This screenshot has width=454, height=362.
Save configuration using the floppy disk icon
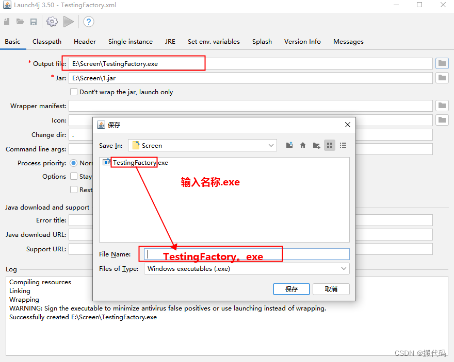click(34, 22)
